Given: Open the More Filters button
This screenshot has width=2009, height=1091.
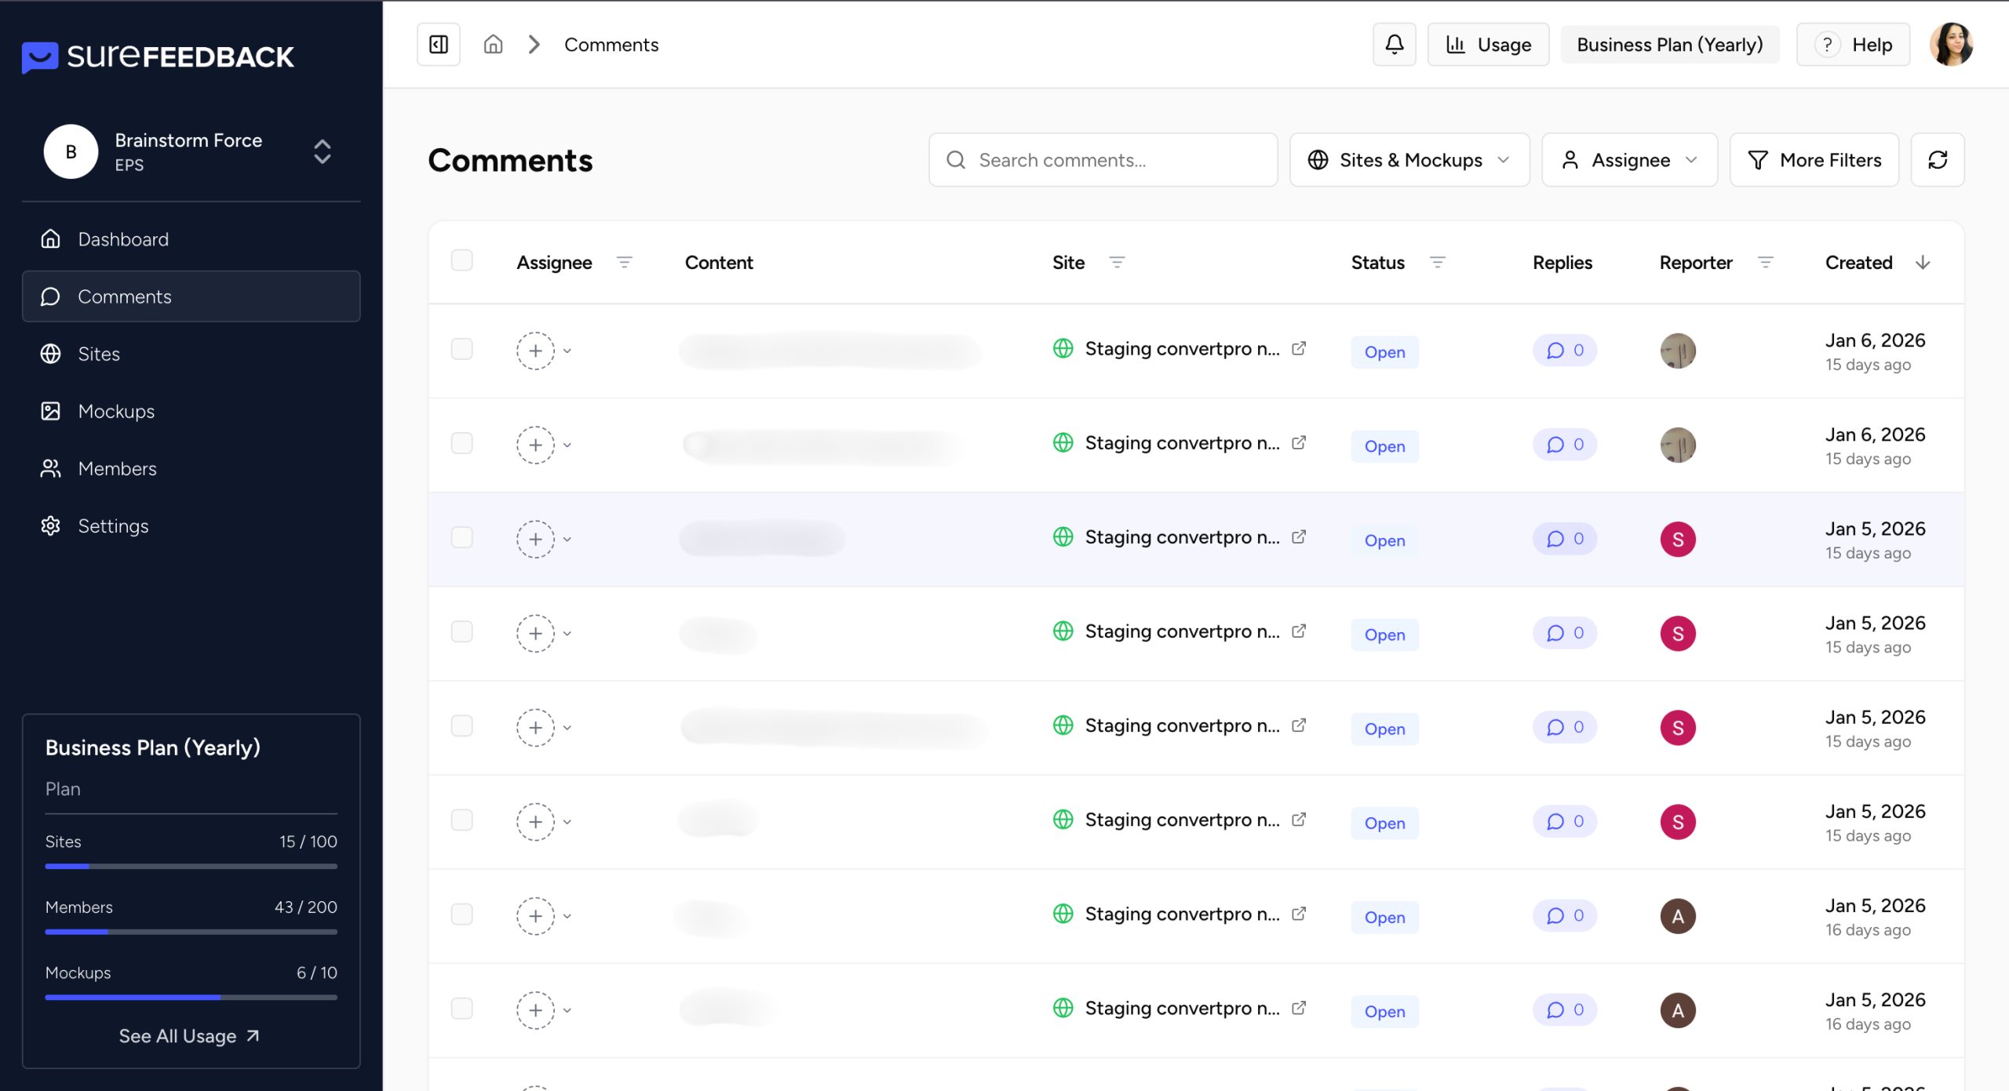Looking at the screenshot, I should [1814, 160].
